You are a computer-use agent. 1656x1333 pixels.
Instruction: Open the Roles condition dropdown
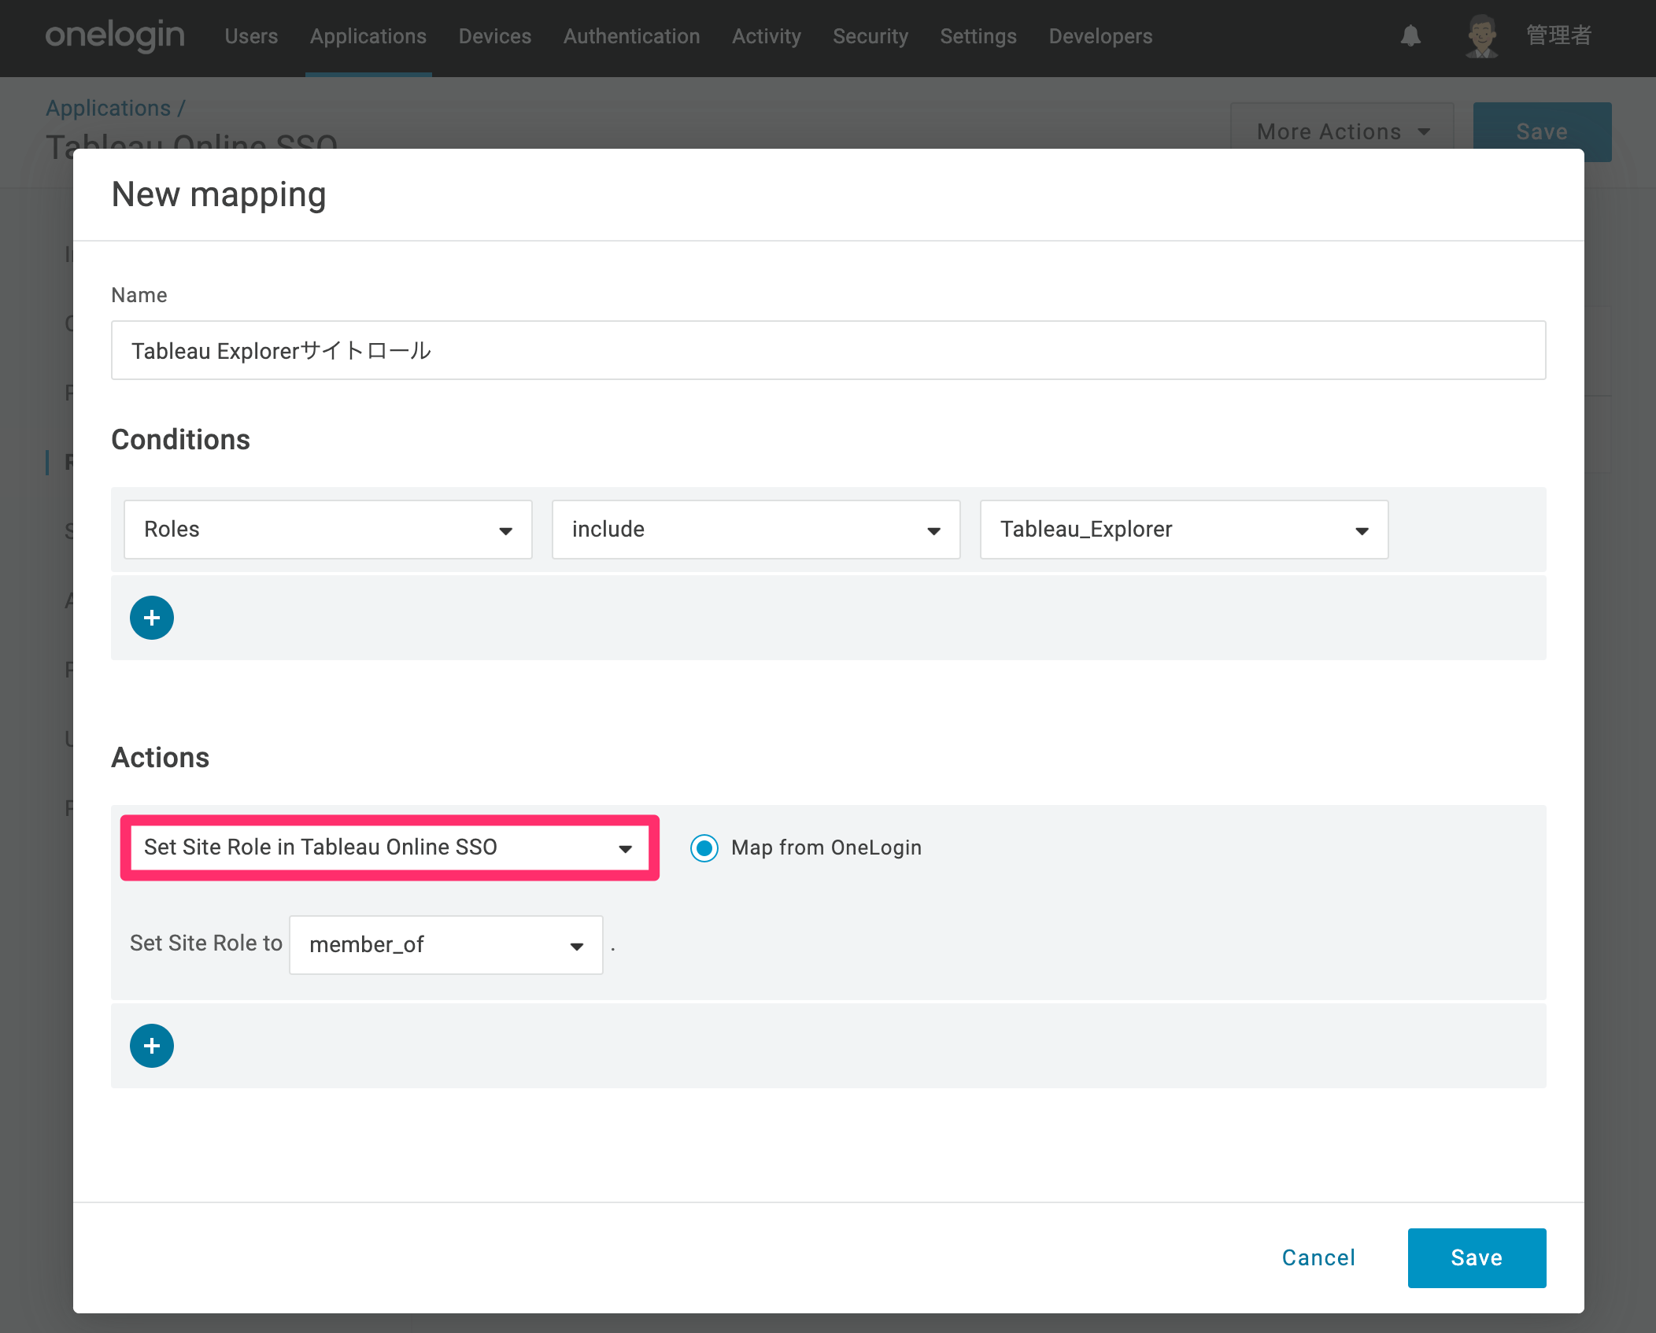click(x=328, y=530)
